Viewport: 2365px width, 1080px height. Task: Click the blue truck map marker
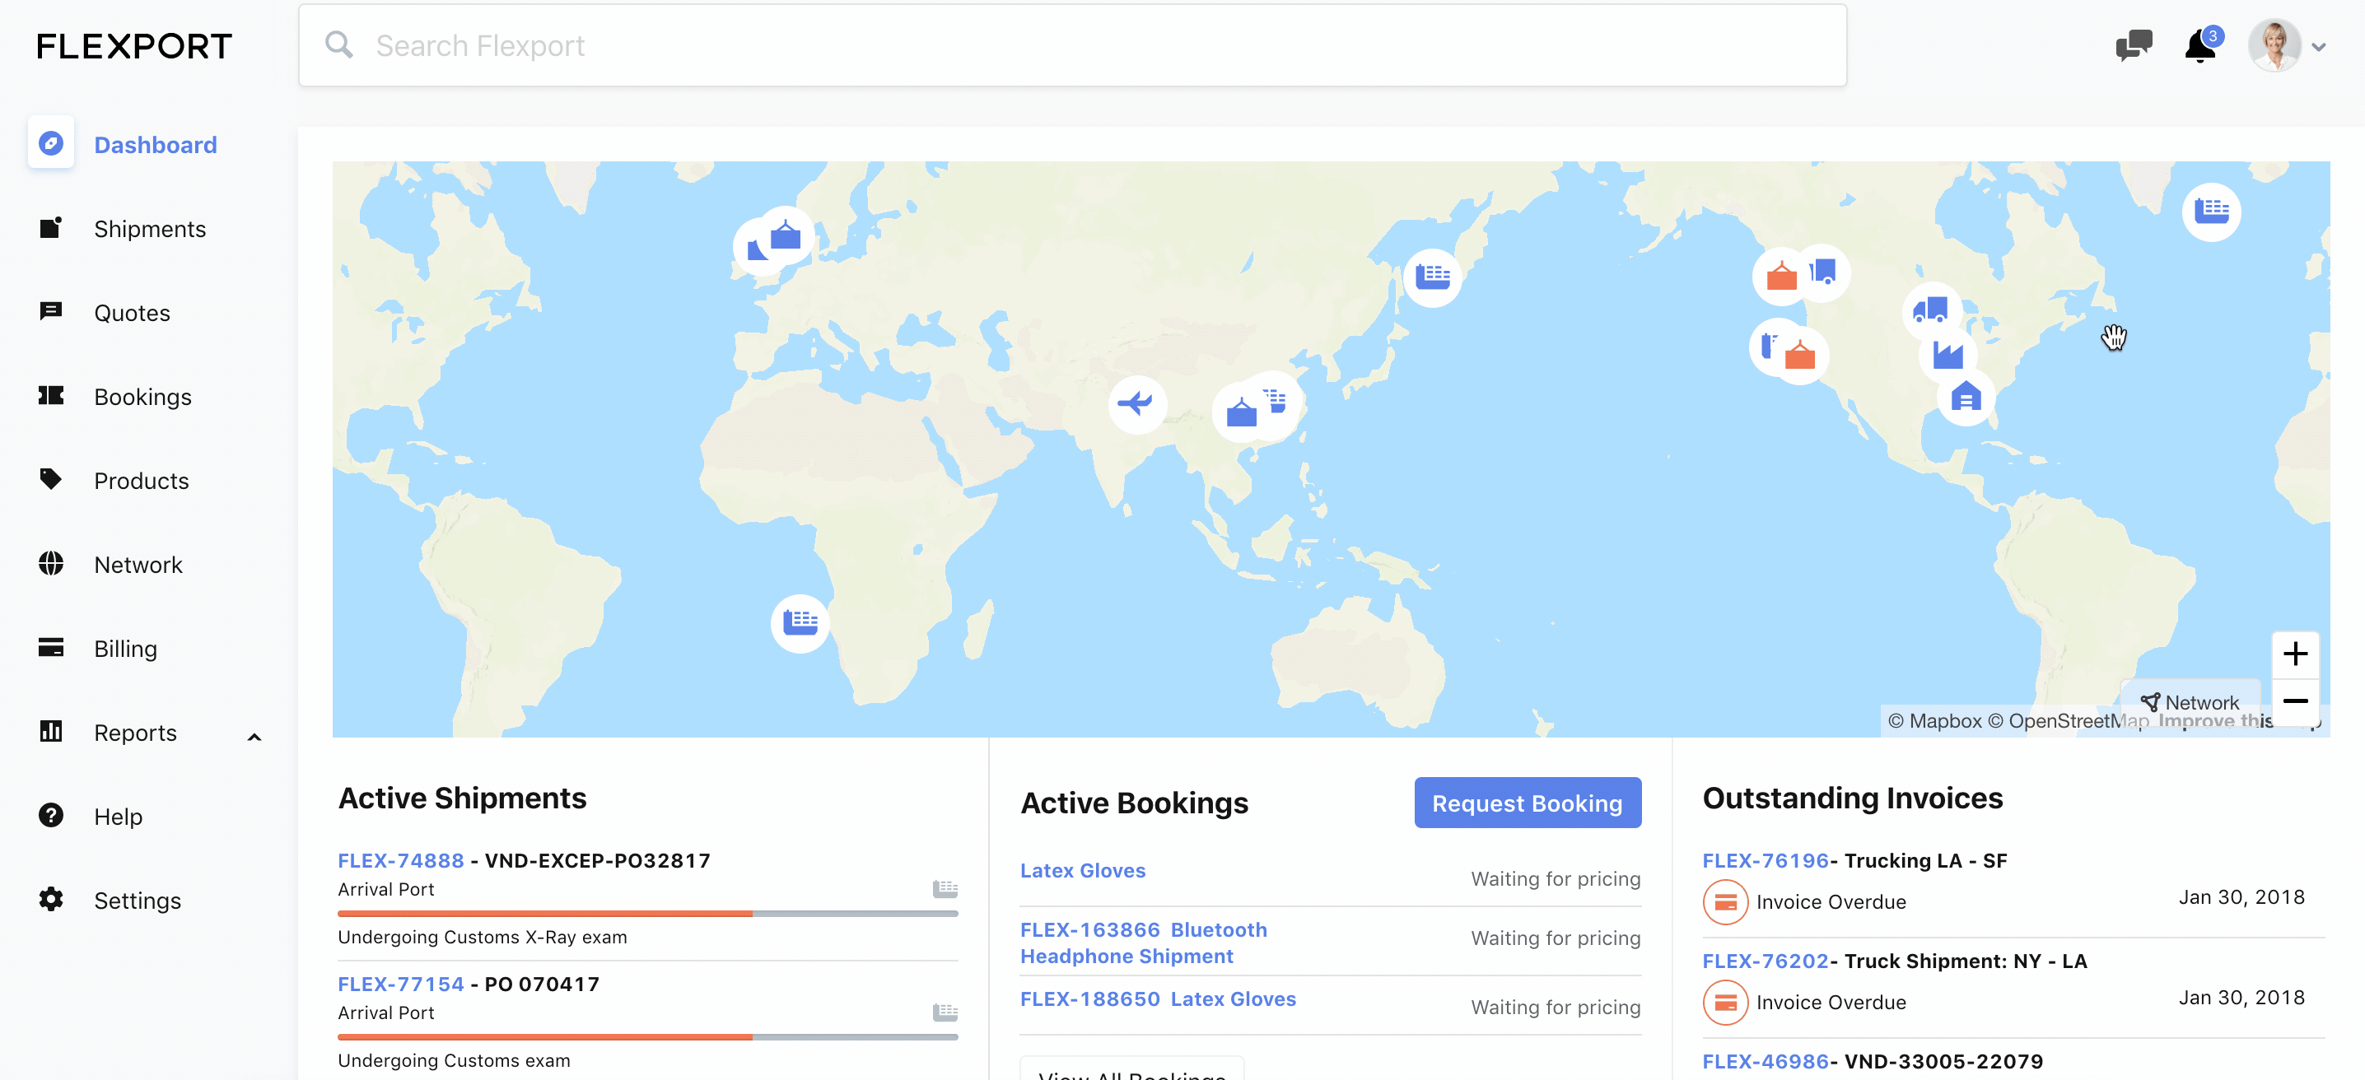tap(1931, 310)
